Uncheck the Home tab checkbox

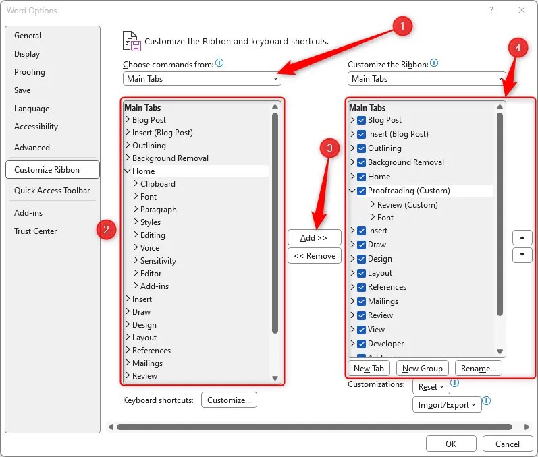coord(361,177)
